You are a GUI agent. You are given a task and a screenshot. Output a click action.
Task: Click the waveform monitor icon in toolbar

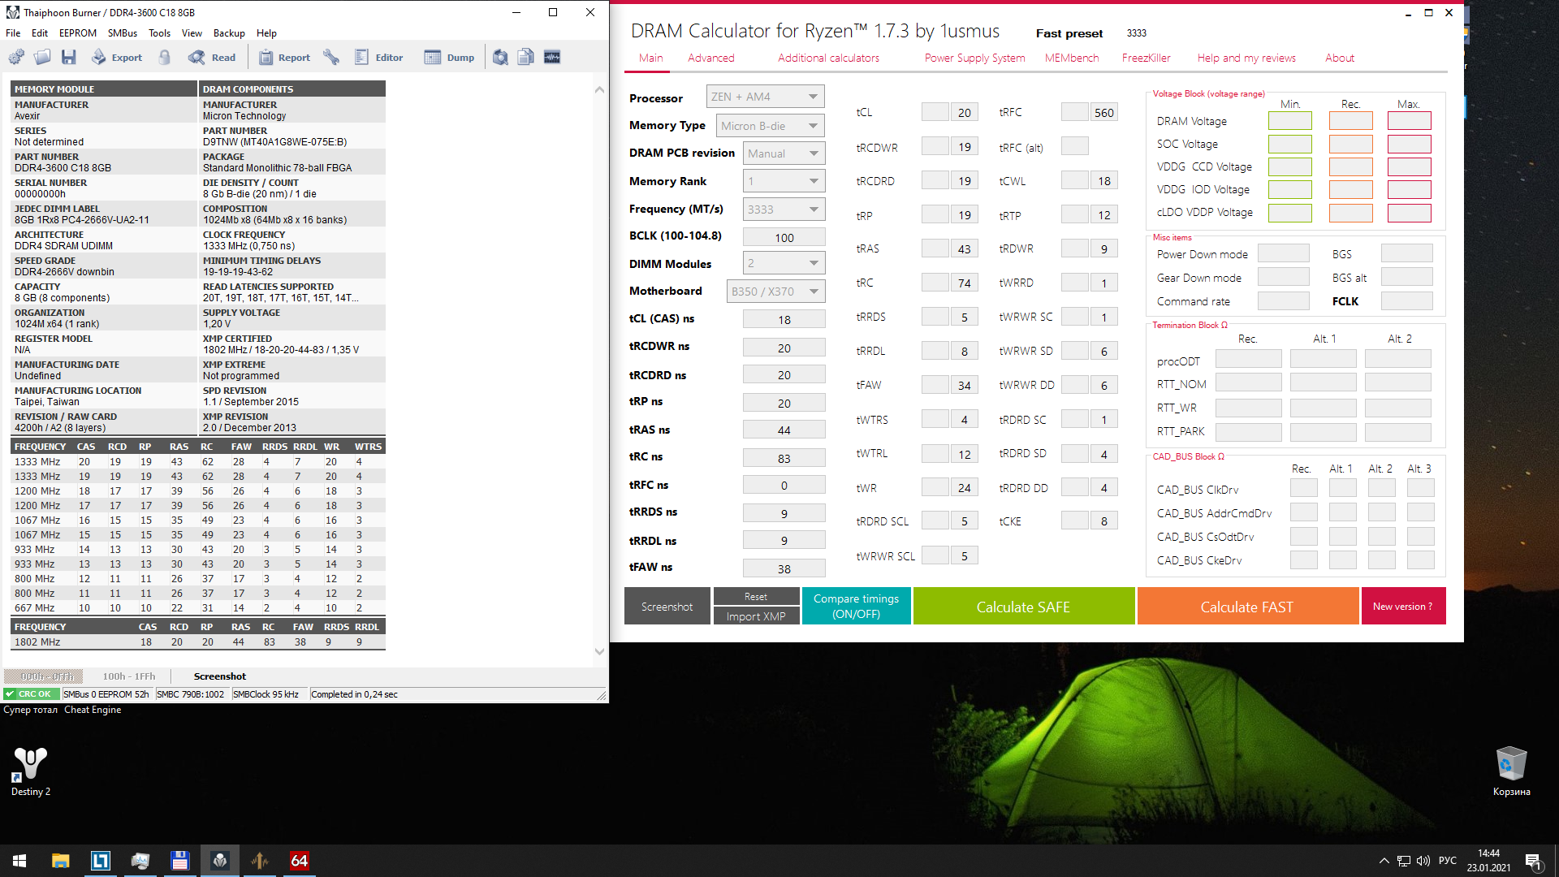(552, 57)
